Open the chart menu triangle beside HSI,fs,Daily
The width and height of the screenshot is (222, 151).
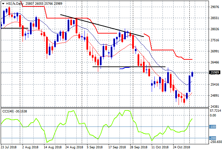pos(3,4)
